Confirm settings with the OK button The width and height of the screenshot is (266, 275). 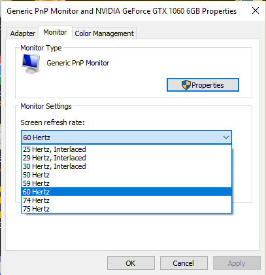pyautogui.click(x=131, y=263)
